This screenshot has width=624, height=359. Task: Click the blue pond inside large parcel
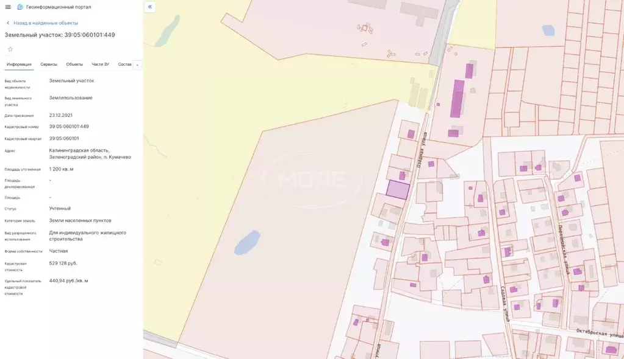pos(247,242)
